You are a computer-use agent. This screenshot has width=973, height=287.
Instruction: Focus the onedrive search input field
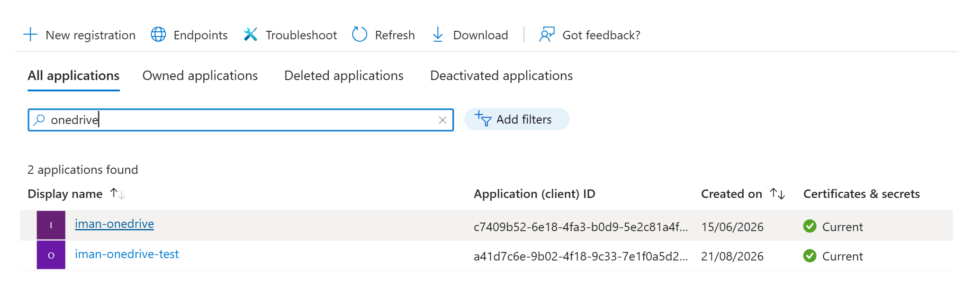[241, 120]
